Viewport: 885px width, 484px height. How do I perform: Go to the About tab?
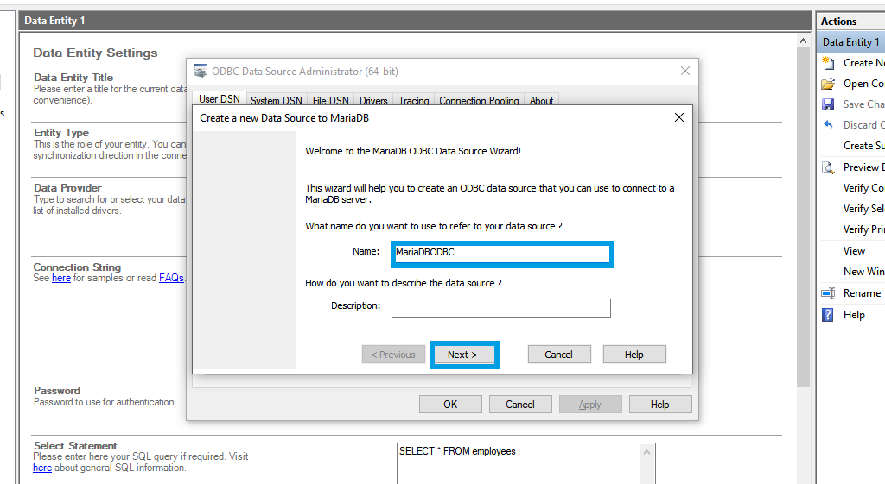541,101
